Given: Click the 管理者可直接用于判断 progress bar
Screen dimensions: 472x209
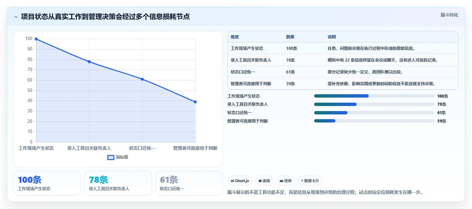Looking at the screenshot, I should pyautogui.click(x=374, y=121).
